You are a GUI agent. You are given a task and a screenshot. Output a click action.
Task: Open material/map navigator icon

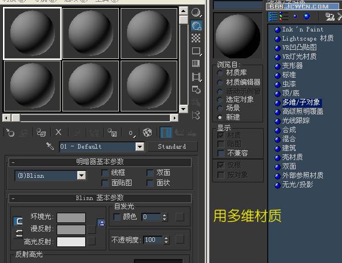click(x=196, y=115)
